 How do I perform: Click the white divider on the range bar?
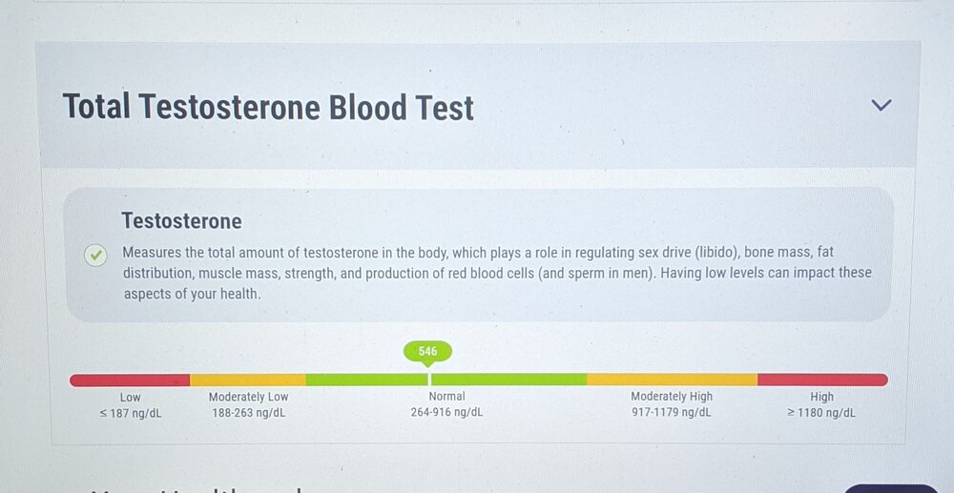(x=429, y=380)
